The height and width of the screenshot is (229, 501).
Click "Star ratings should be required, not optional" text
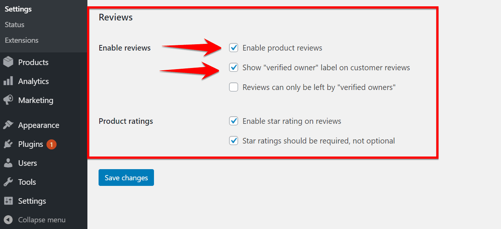pos(319,141)
